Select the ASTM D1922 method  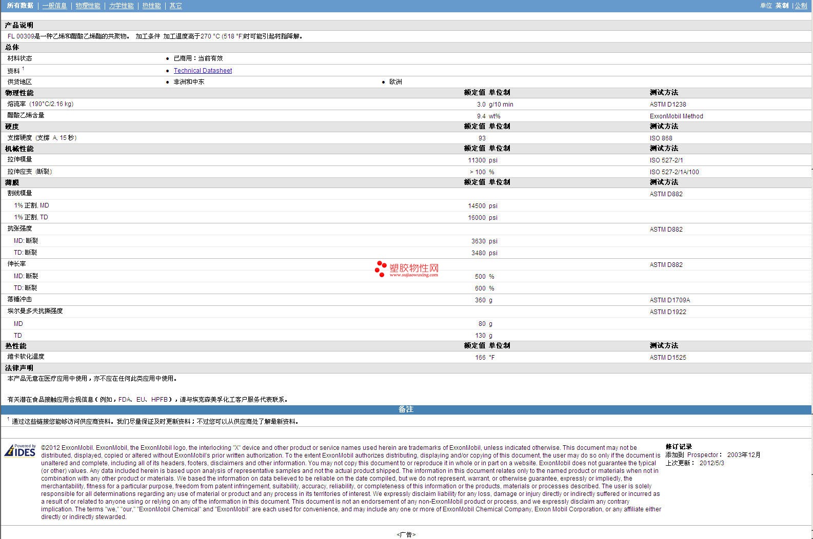pos(668,312)
